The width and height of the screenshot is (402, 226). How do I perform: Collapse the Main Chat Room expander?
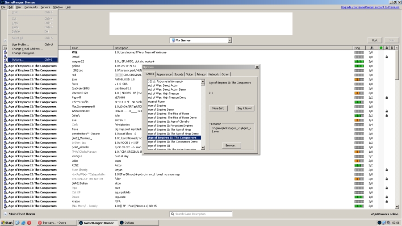5,214
